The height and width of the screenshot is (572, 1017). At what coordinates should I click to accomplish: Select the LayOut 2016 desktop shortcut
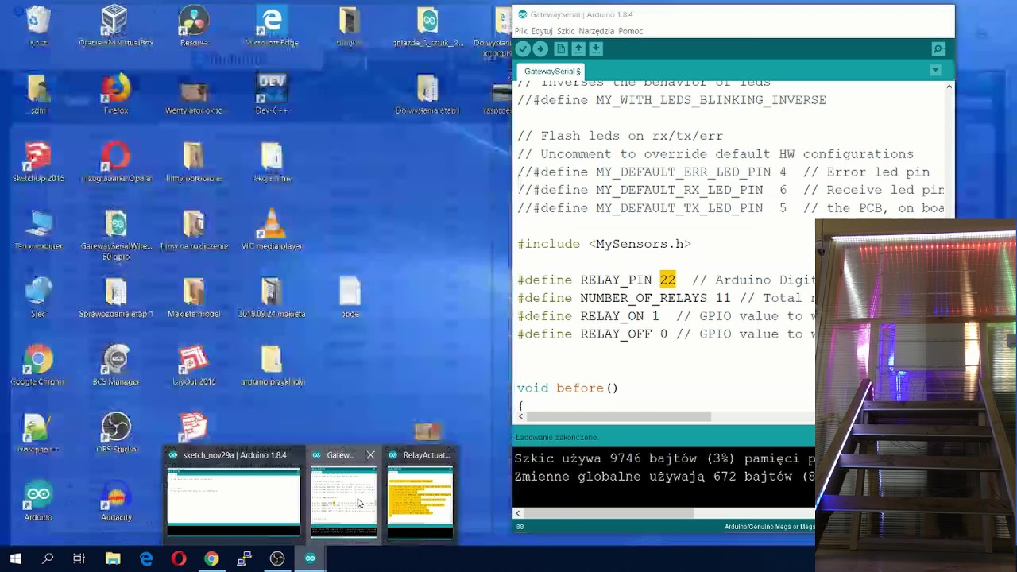point(194,365)
